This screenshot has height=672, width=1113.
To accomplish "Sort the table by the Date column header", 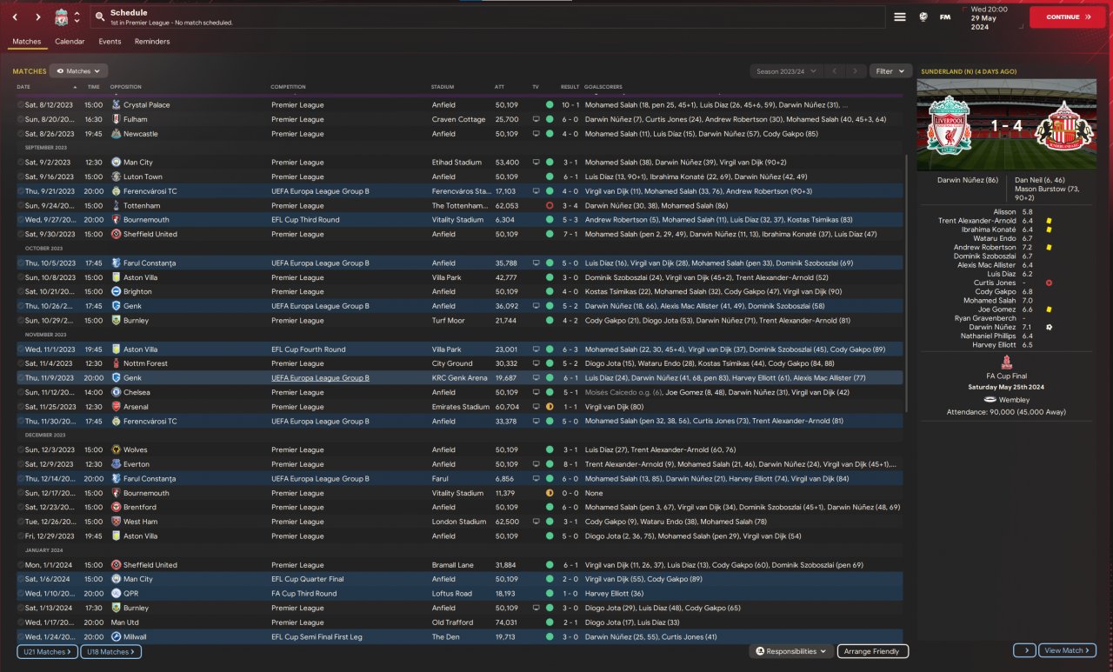I will [23, 87].
